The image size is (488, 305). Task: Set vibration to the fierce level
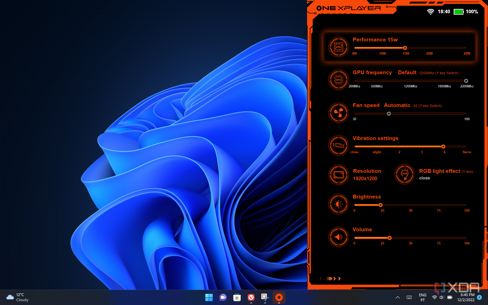pyautogui.click(x=466, y=147)
